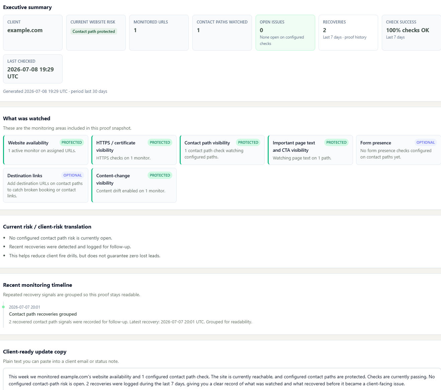Select bullet 'No configured contact path risk is currently open.'

pyautogui.click(x=61, y=238)
